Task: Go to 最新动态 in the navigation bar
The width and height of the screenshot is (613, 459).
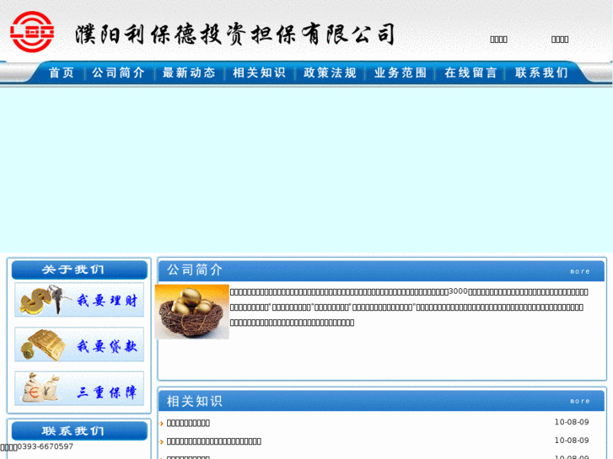Action: coord(189,72)
